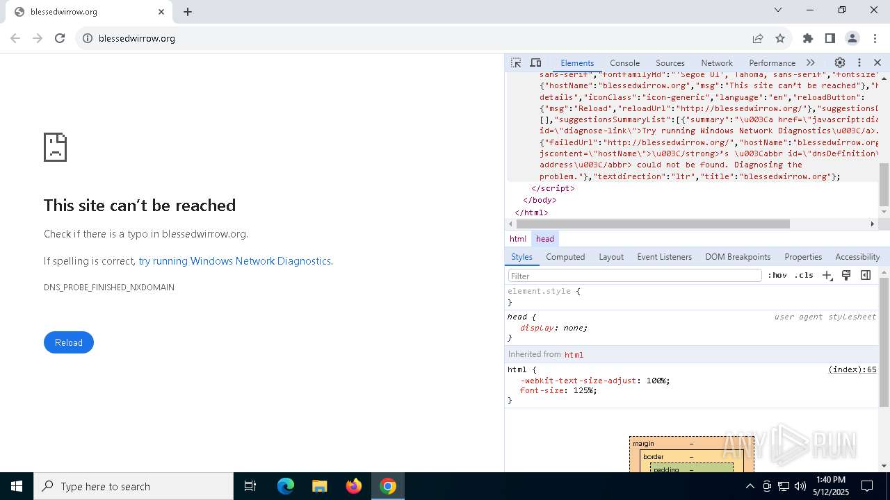890x500 pixels.
Task: Switch to the Sources tab
Action: pyautogui.click(x=670, y=62)
